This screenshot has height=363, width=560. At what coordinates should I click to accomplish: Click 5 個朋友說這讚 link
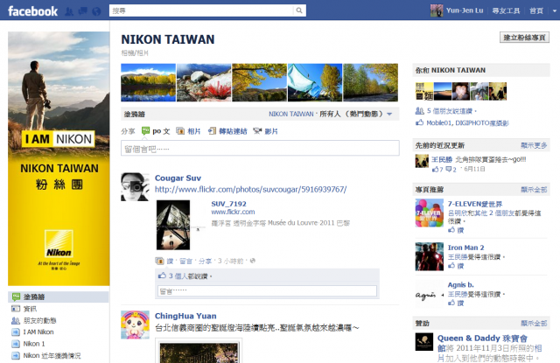point(451,111)
